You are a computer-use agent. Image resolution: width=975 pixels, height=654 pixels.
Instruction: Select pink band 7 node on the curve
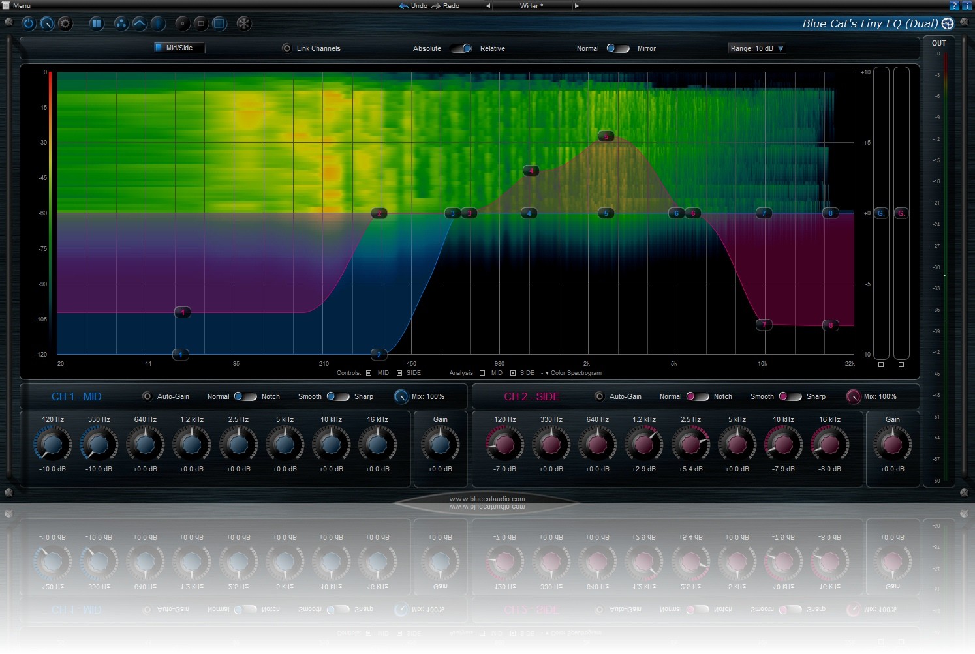pyautogui.click(x=764, y=325)
